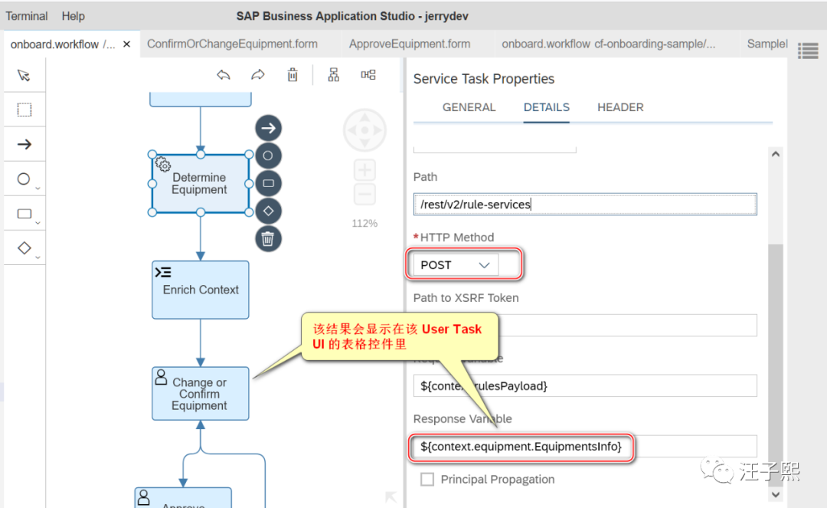
Task: Switch to the GENERAL properties tab
Action: [x=469, y=107]
